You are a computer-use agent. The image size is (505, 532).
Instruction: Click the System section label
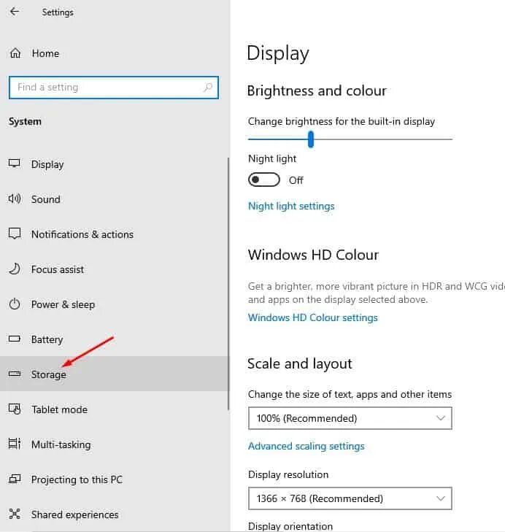tap(25, 121)
